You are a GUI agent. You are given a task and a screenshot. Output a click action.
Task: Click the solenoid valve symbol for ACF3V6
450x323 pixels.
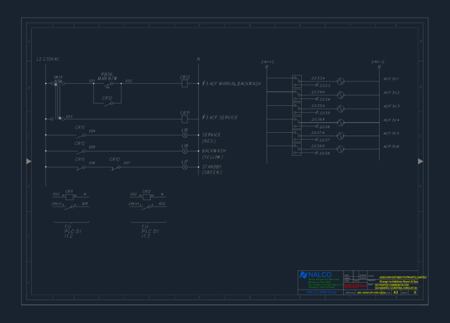(340, 149)
